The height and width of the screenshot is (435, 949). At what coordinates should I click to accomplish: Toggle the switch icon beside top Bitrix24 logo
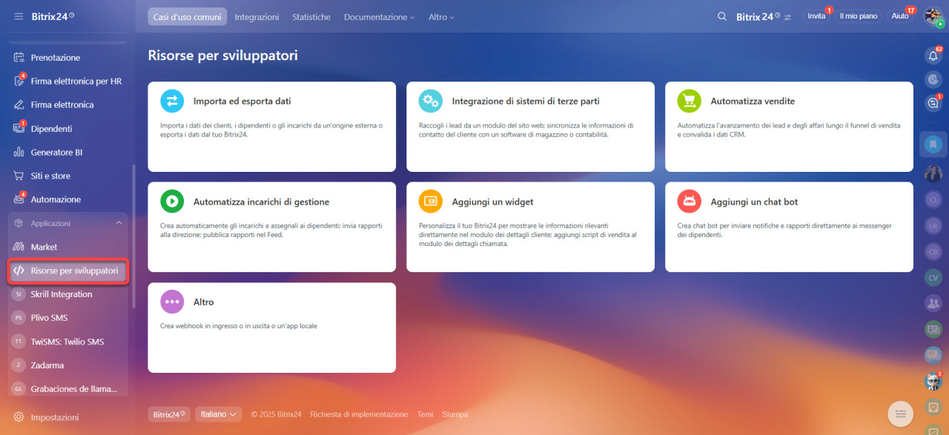pos(787,16)
